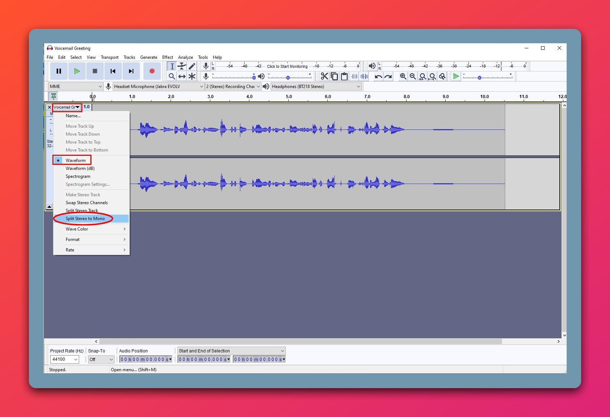Open the Headphones playback device dropdown
This screenshot has width=610, height=417.
point(316,87)
